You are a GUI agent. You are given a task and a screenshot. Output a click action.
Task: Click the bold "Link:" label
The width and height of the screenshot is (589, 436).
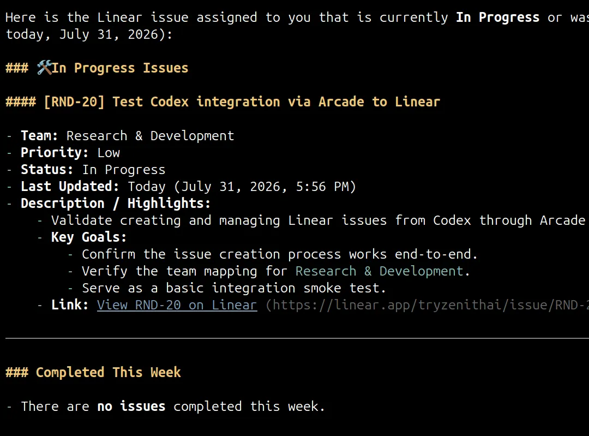click(70, 305)
